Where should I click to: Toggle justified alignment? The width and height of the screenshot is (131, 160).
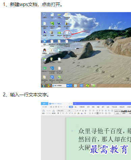tap(98, 113)
